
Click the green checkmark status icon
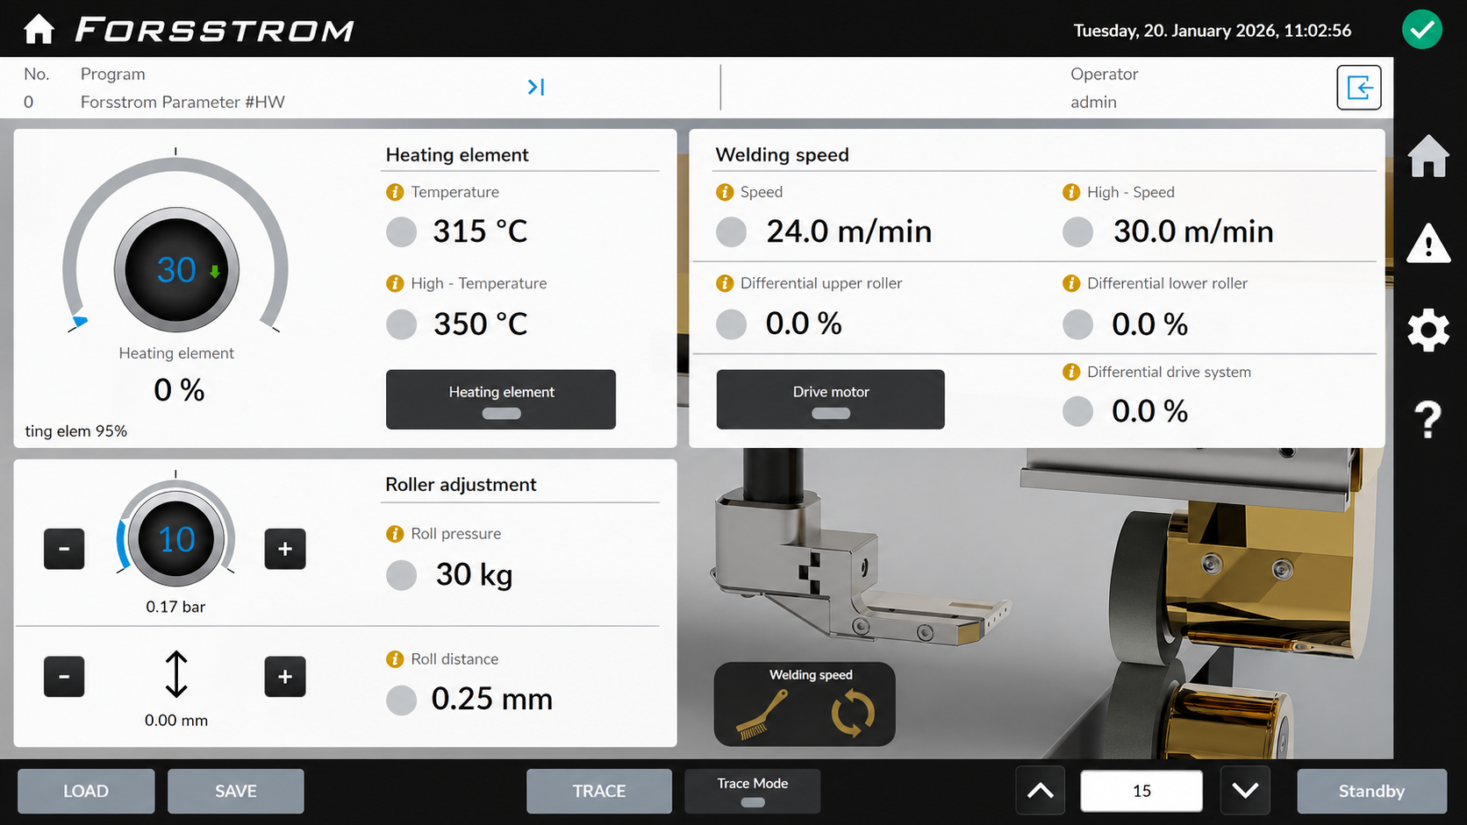pyautogui.click(x=1421, y=30)
